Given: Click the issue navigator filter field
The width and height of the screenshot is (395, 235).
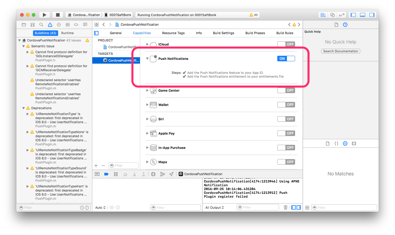Looking at the screenshot, I should pos(54,208).
